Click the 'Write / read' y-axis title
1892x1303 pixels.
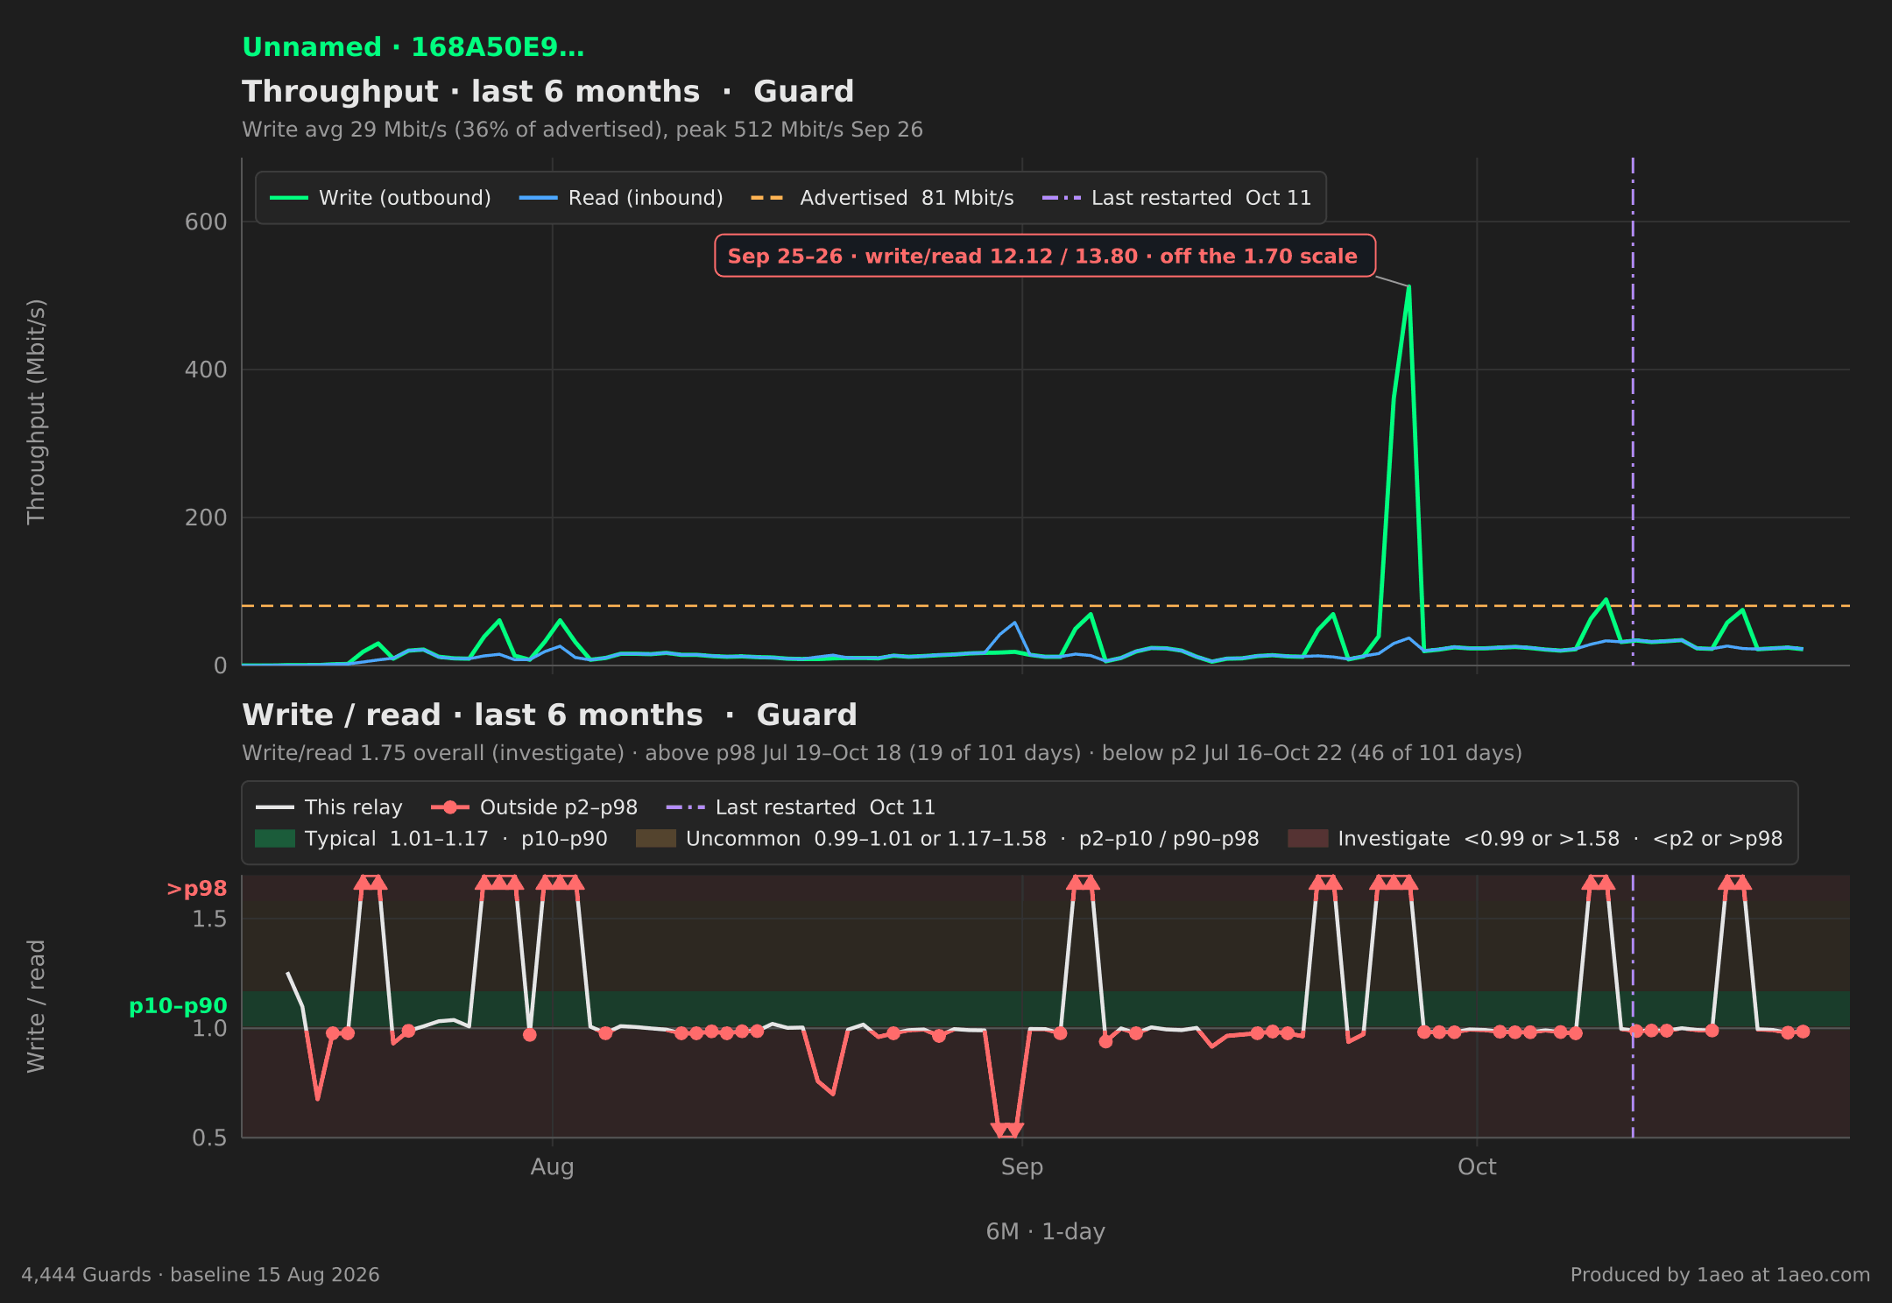click(36, 1006)
